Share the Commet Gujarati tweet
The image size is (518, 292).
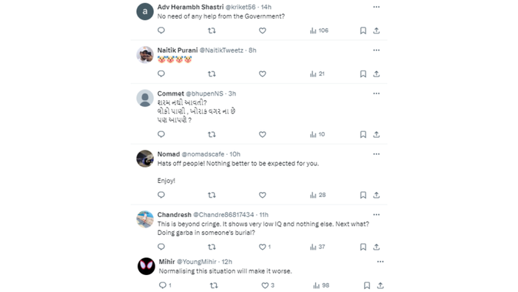[x=376, y=135]
